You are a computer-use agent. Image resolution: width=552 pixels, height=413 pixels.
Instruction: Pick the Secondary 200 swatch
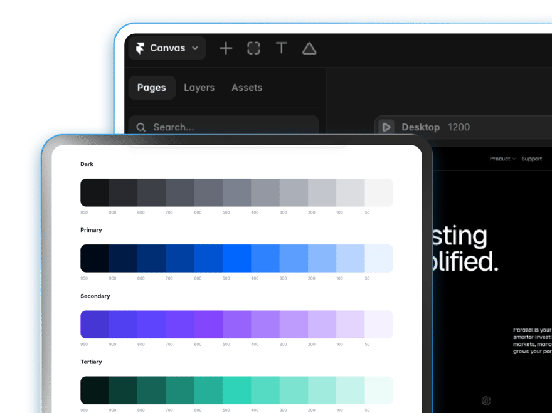pyautogui.click(x=322, y=325)
